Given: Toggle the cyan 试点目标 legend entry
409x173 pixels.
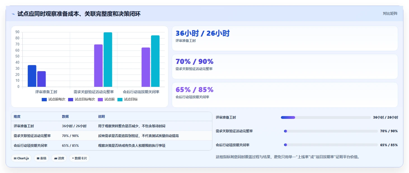Looking at the screenshot, I should point(127,99).
